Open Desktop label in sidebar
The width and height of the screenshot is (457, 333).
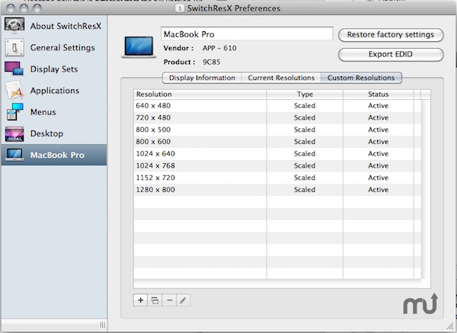tap(46, 133)
